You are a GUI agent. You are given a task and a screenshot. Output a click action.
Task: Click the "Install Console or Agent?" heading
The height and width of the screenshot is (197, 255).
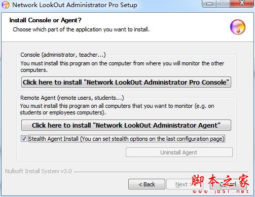(45, 20)
